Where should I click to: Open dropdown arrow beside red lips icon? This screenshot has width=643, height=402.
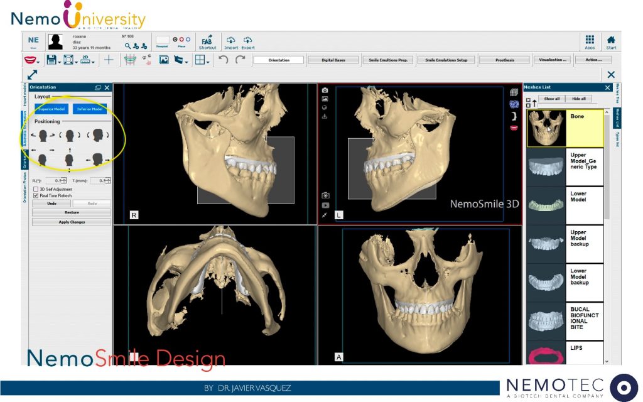point(38,62)
